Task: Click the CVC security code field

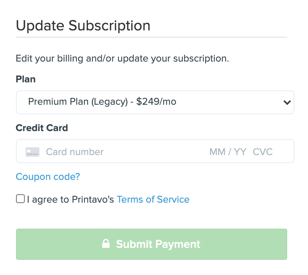Action: (x=263, y=152)
